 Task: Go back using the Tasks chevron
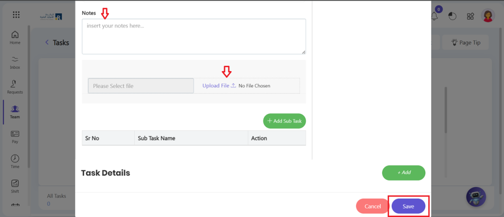pos(47,43)
